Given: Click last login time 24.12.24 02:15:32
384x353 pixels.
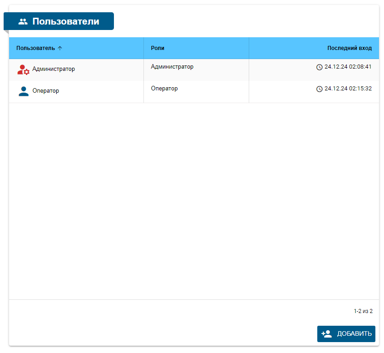Looking at the screenshot, I should point(348,89).
